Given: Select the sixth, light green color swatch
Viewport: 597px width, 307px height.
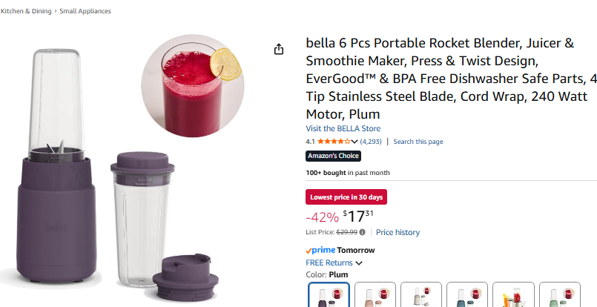Looking at the screenshot, I should point(559,295).
